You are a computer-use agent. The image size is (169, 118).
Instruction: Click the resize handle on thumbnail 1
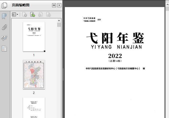45,51
